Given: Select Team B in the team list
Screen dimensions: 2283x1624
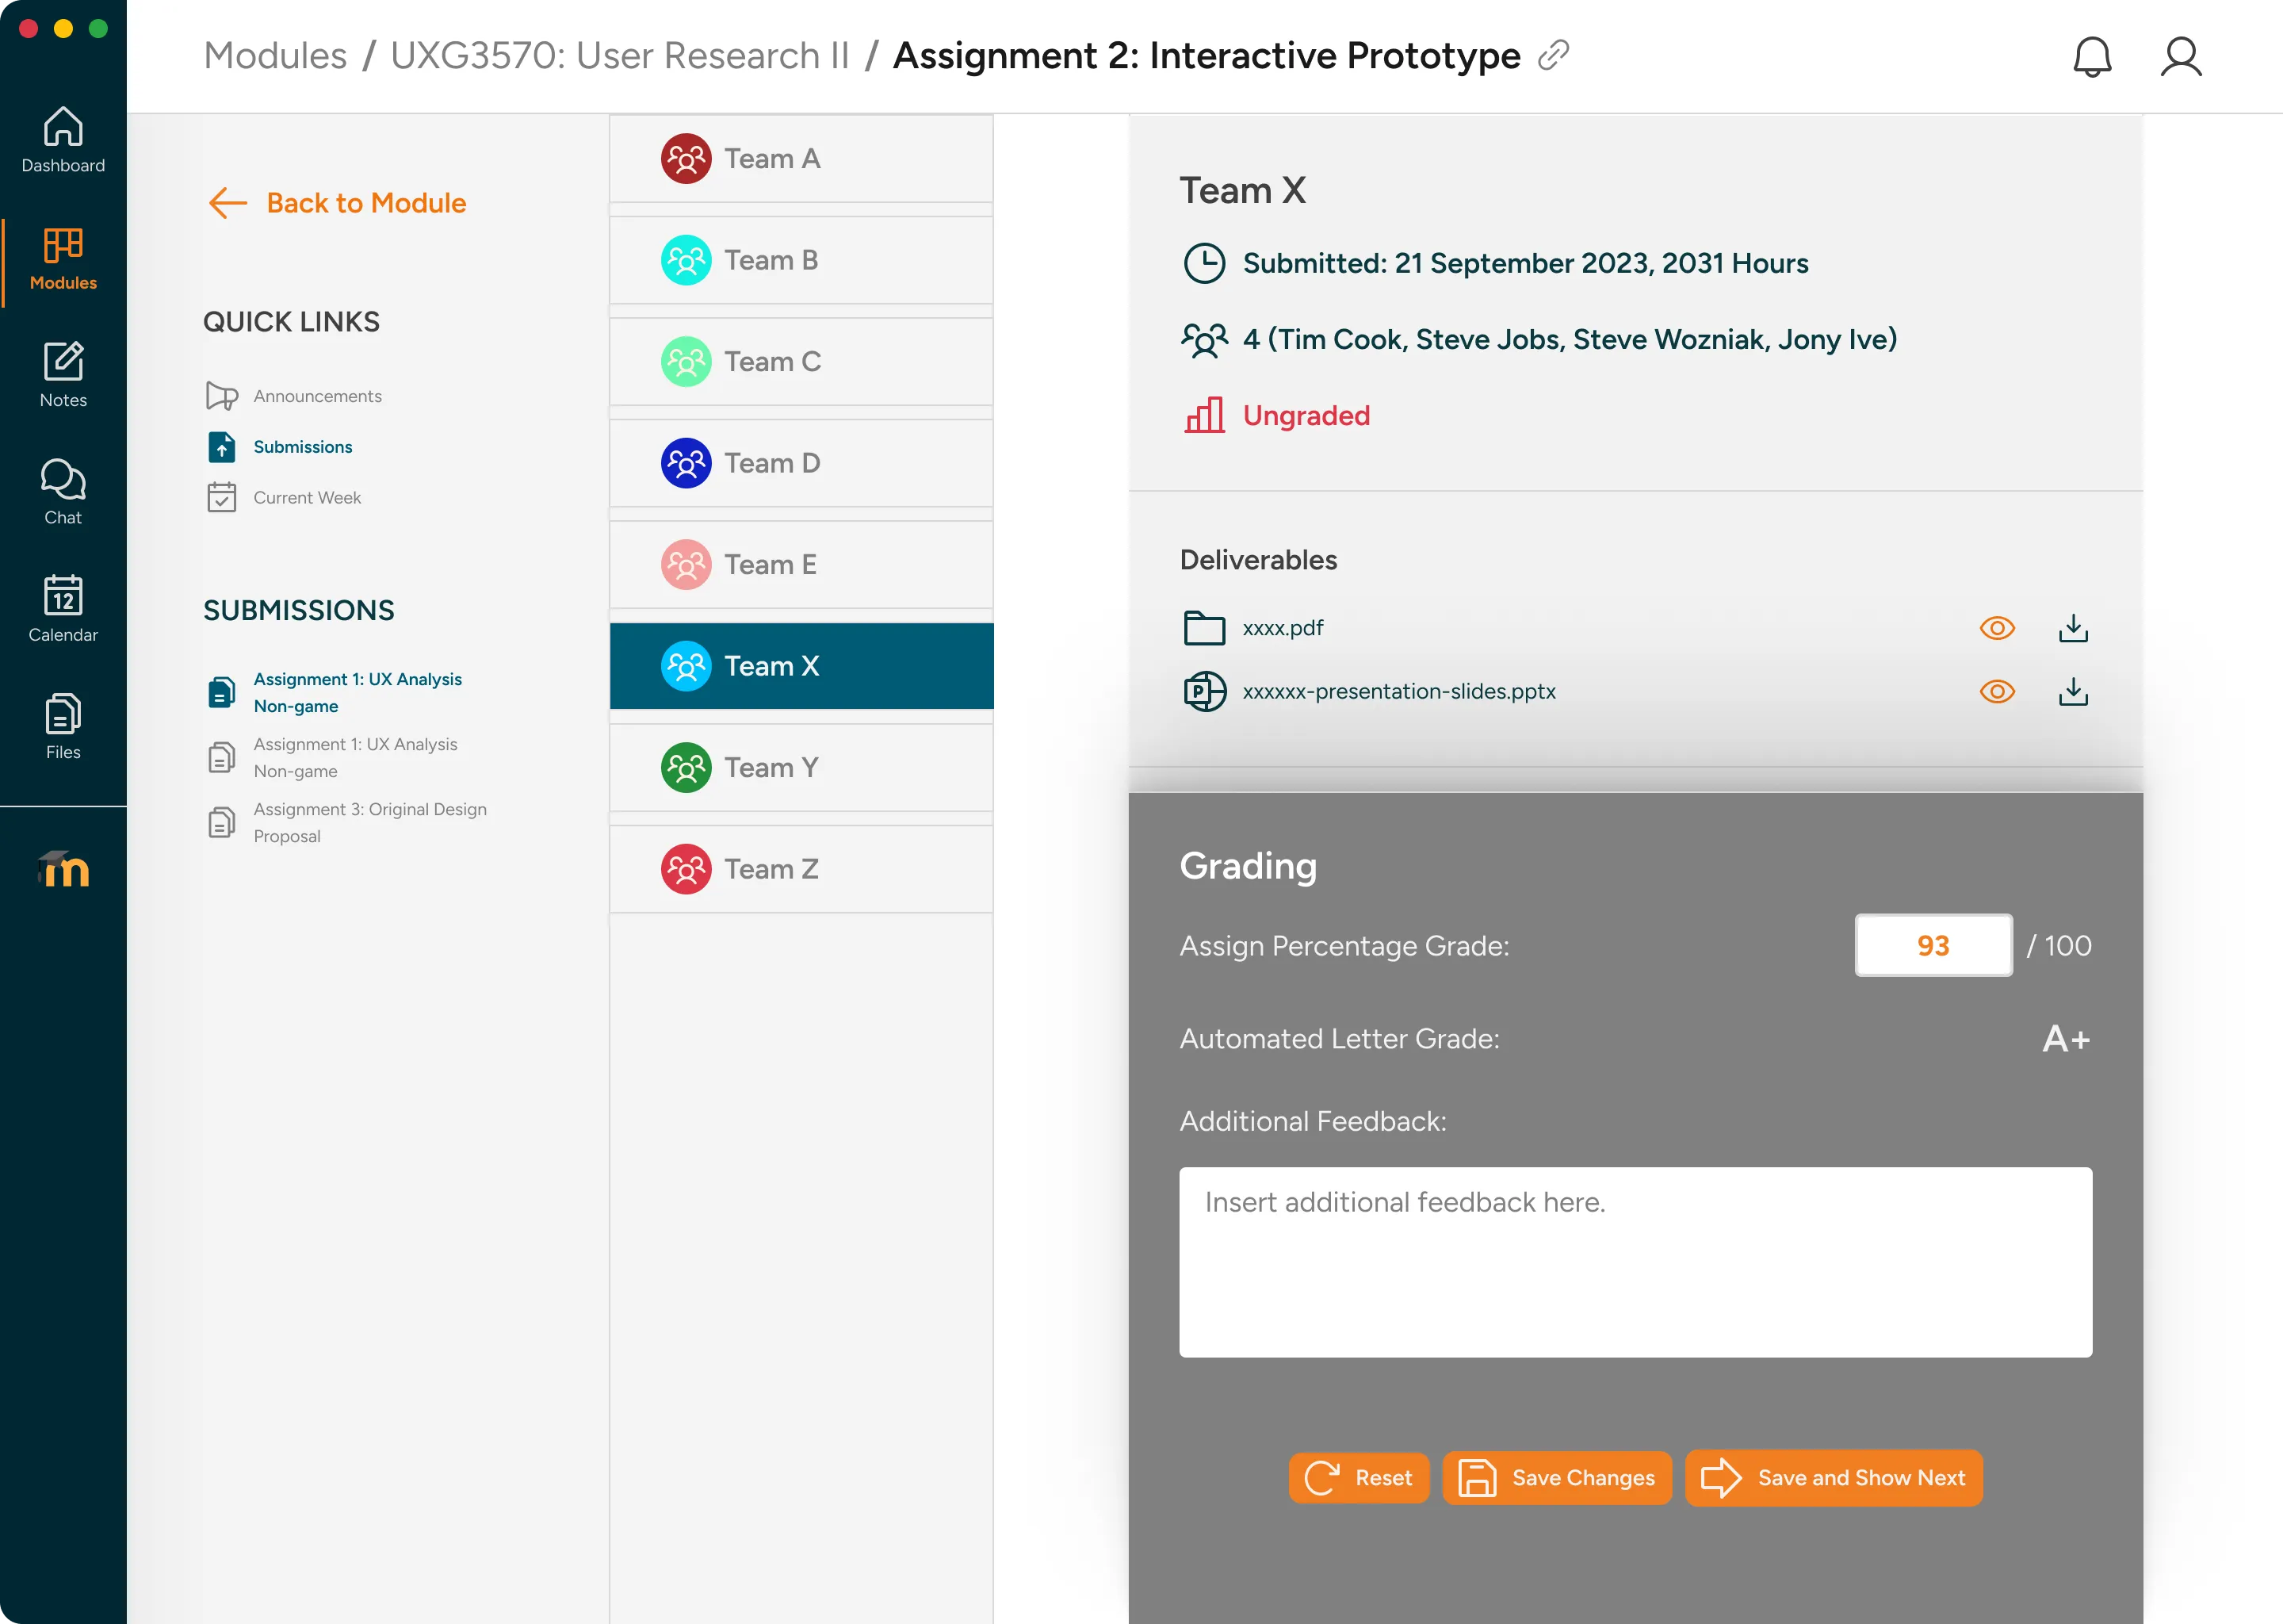Looking at the screenshot, I should tap(801, 260).
